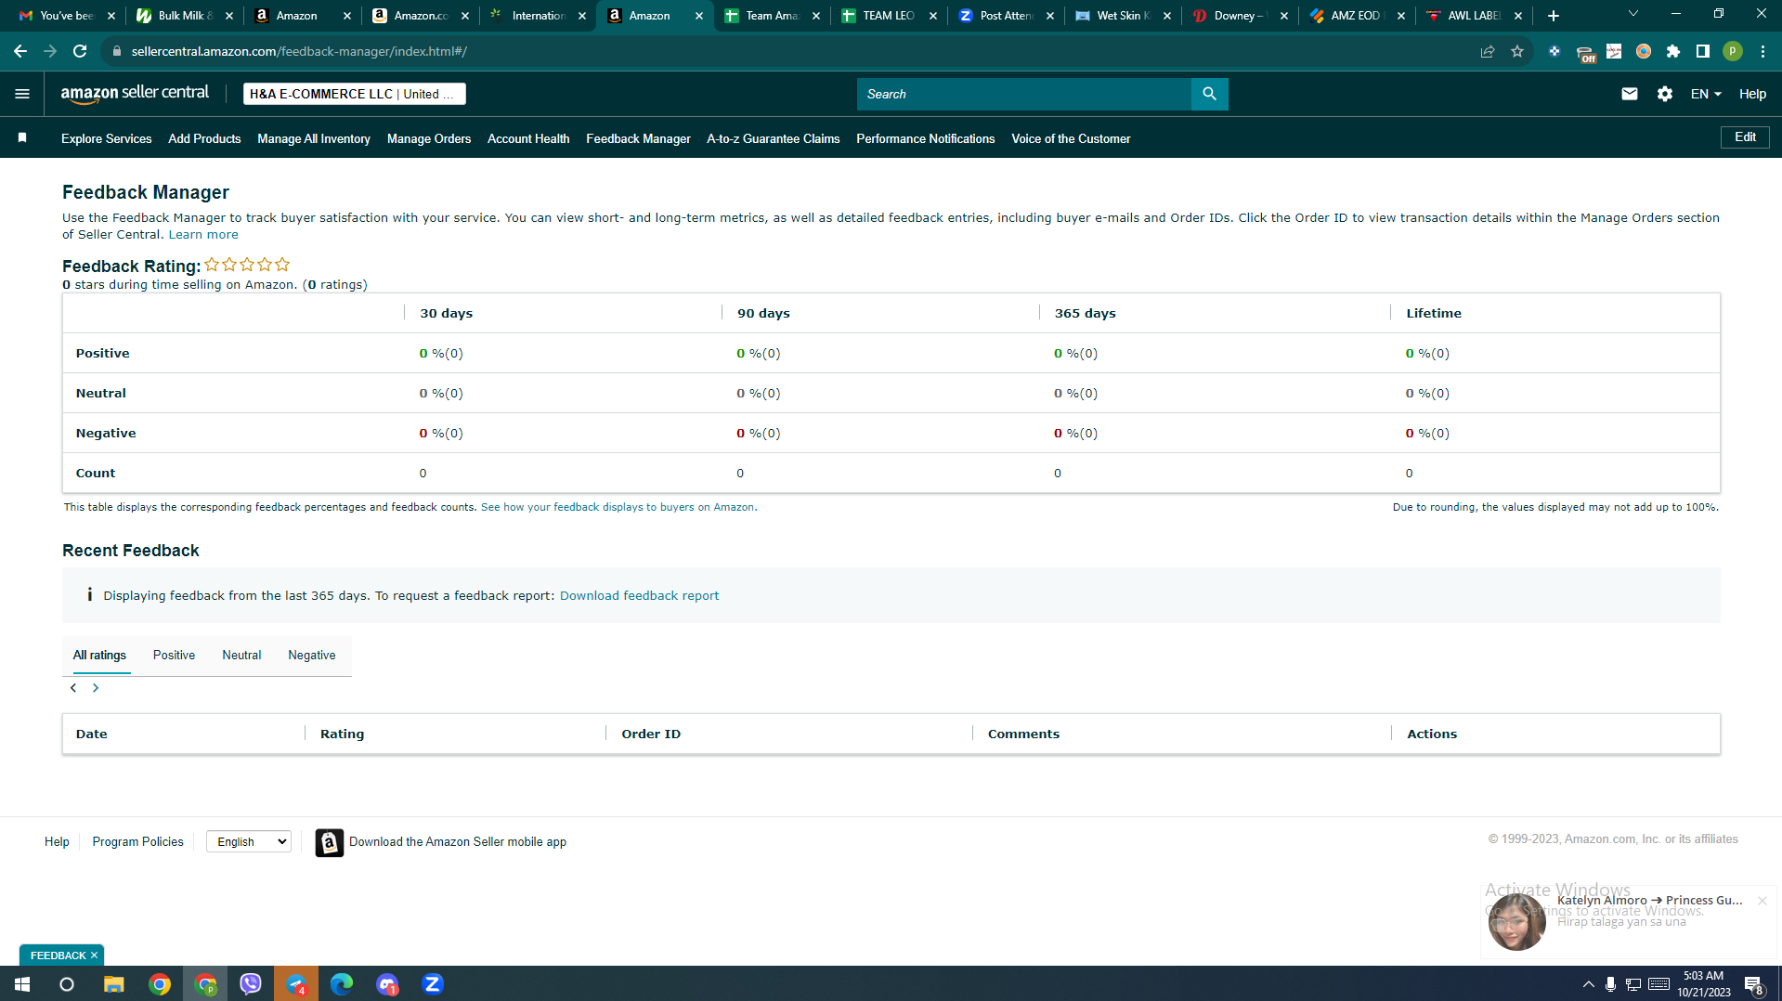
Task: Click the Learn more link
Action: [x=203, y=235]
